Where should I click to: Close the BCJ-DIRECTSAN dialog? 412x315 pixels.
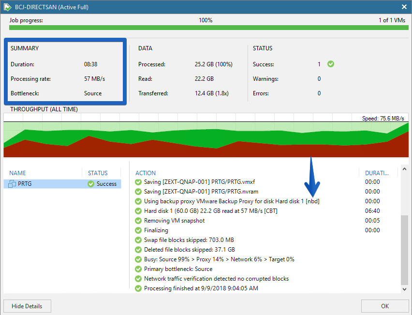(x=404, y=7)
